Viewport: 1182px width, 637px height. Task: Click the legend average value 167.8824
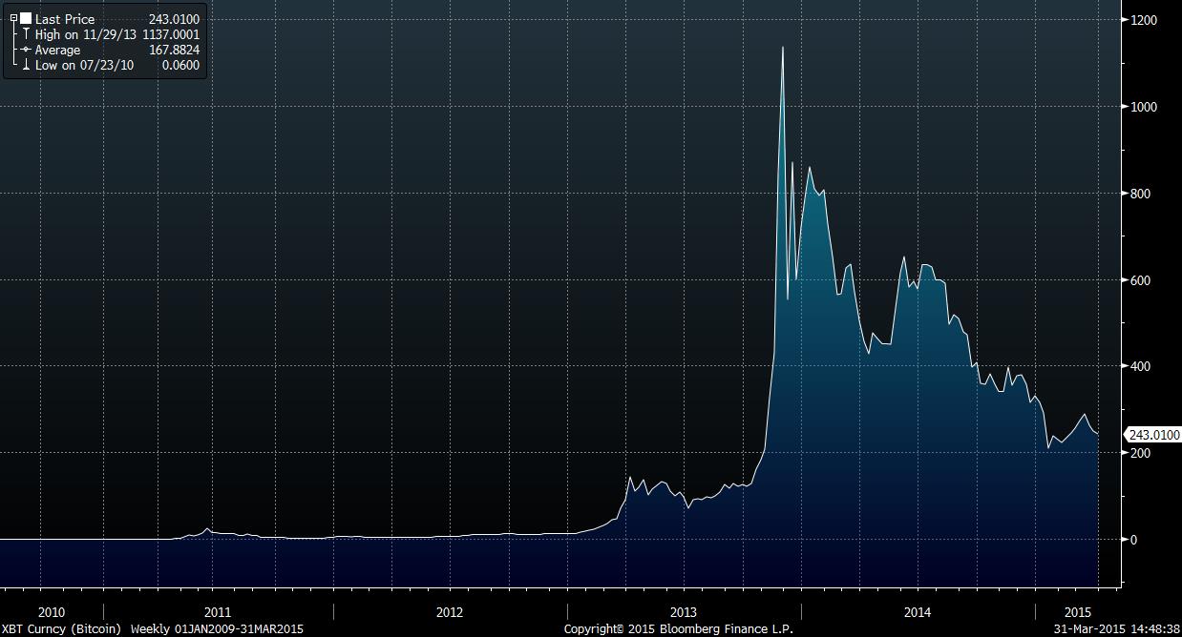click(x=174, y=50)
